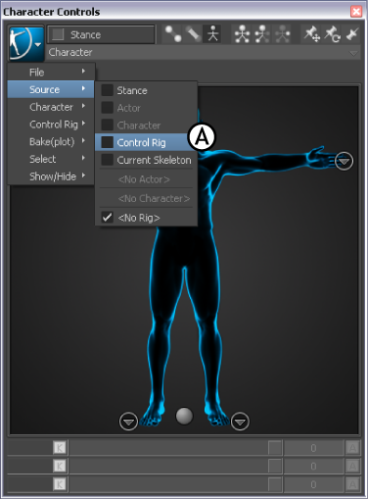Select the full skeleton figure icon
Screen dimensions: 368x499
[x=212, y=34]
